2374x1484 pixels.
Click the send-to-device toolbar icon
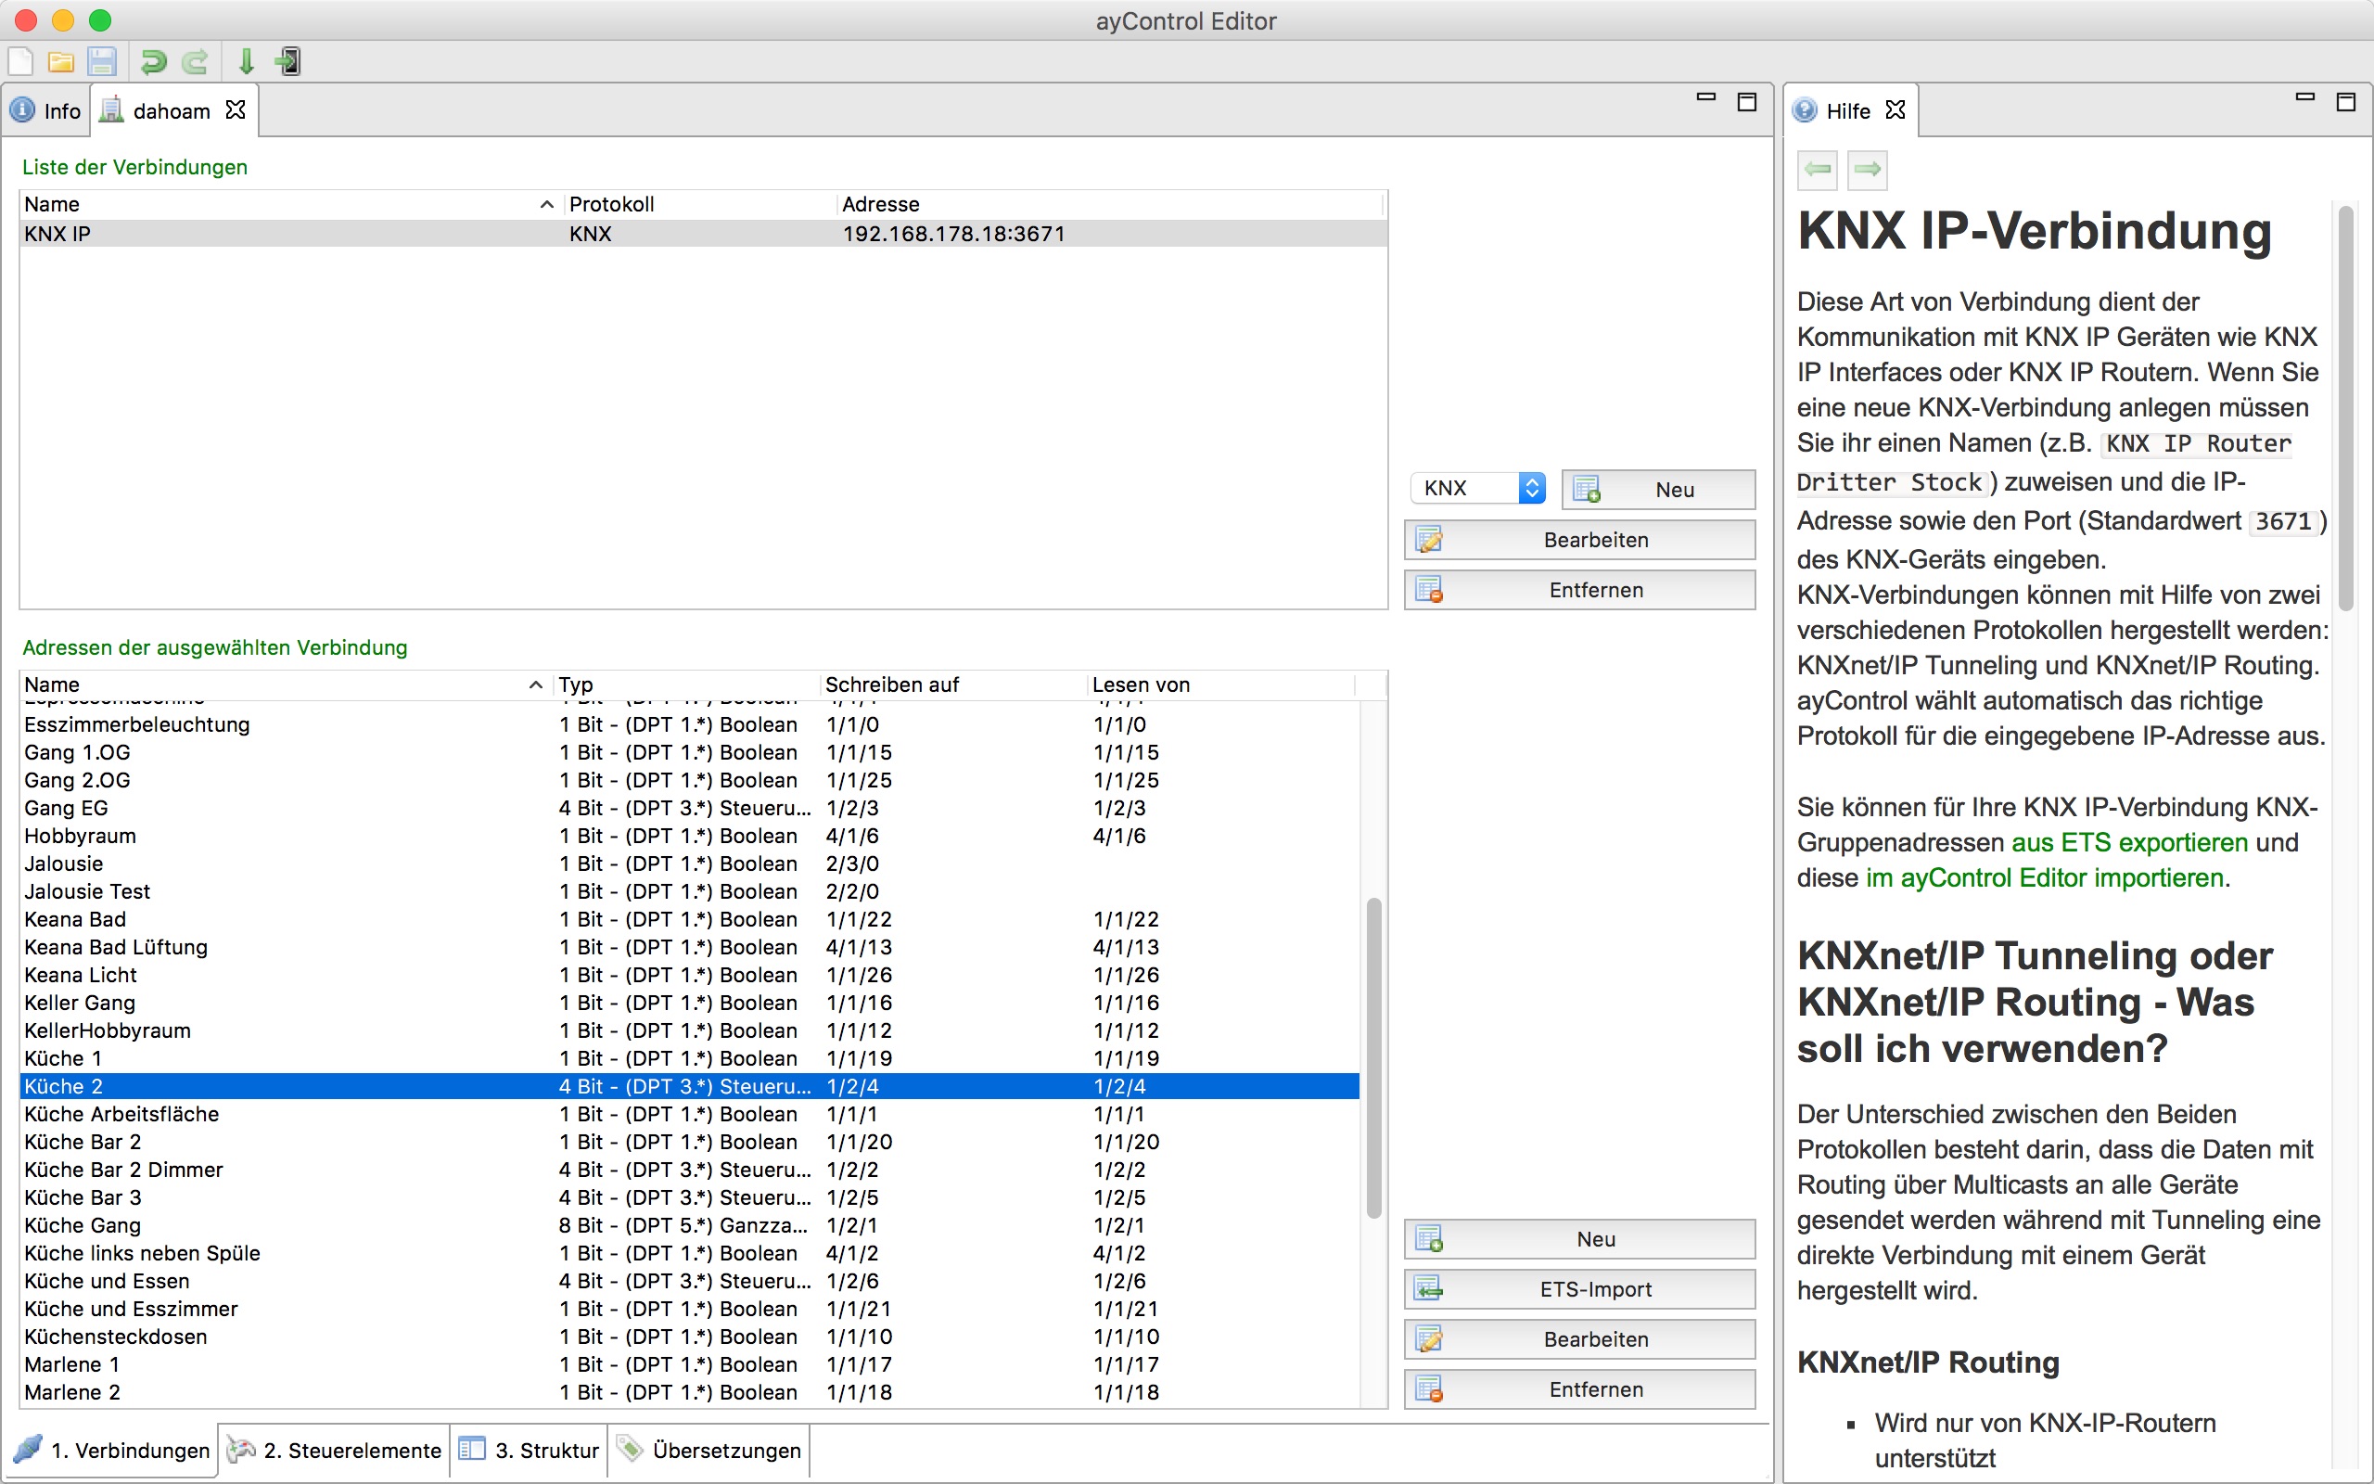[x=287, y=62]
